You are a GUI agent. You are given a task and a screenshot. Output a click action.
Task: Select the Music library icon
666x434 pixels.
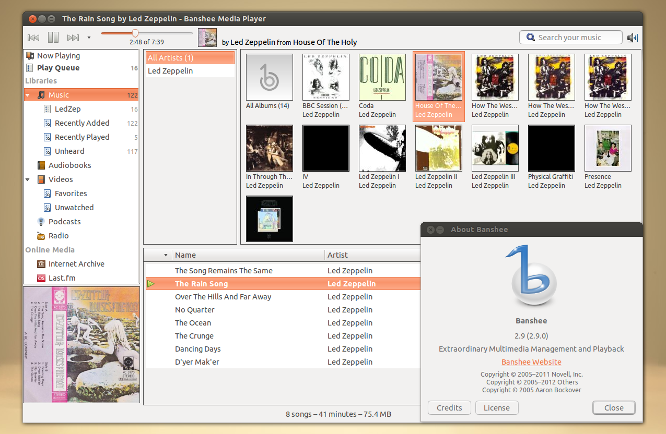coord(41,95)
